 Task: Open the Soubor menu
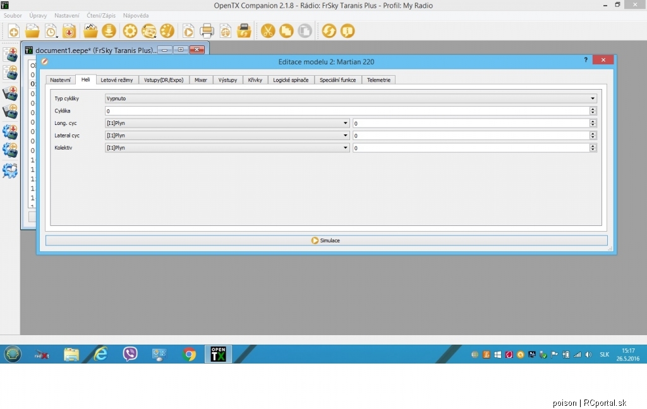coord(13,16)
